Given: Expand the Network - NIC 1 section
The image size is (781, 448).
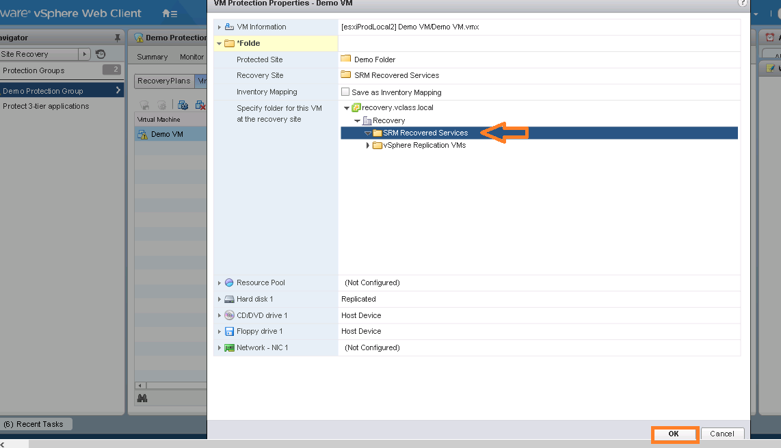Looking at the screenshot, I should [219, 348].
